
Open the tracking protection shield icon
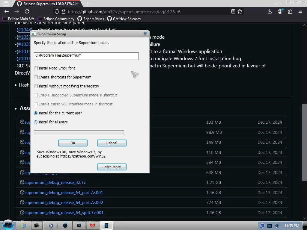click(57, 12)
